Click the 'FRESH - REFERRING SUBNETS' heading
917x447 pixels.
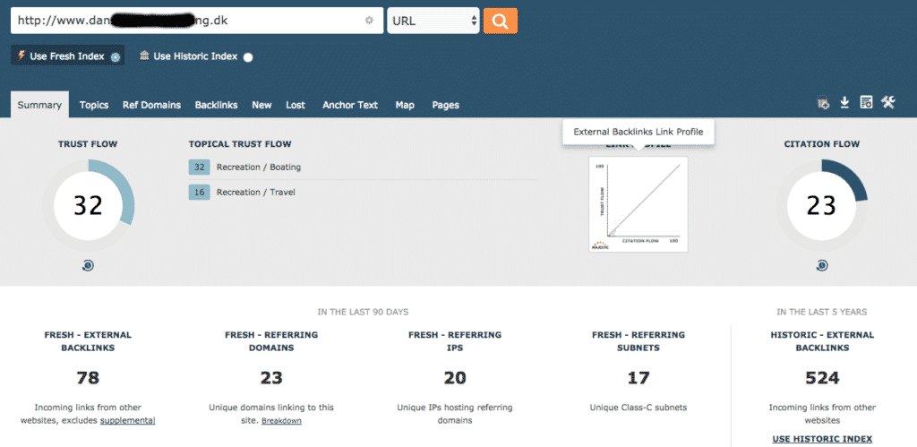(638, 341)
